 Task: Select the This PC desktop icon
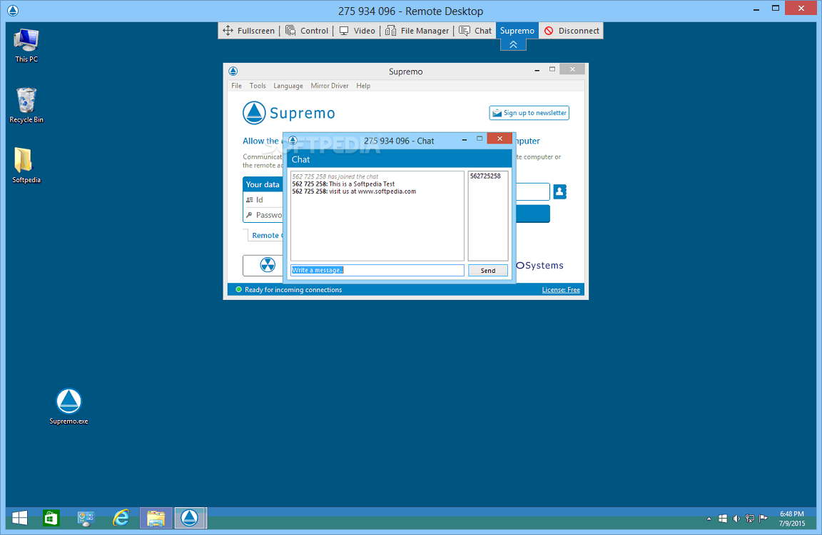(26, 46)
